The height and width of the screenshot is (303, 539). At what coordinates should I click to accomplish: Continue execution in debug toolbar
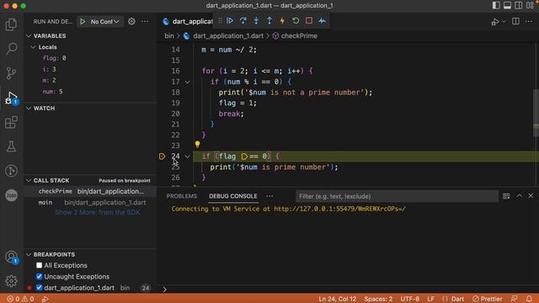[230, 20]
